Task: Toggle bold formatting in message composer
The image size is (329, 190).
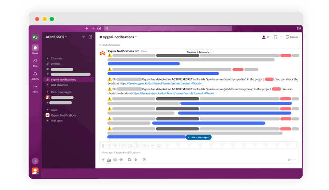Action: pyautogui.click(x=103, y=145)
